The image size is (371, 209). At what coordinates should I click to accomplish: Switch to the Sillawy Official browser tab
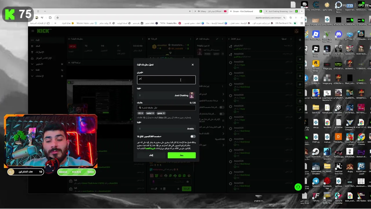coord(210,11)
